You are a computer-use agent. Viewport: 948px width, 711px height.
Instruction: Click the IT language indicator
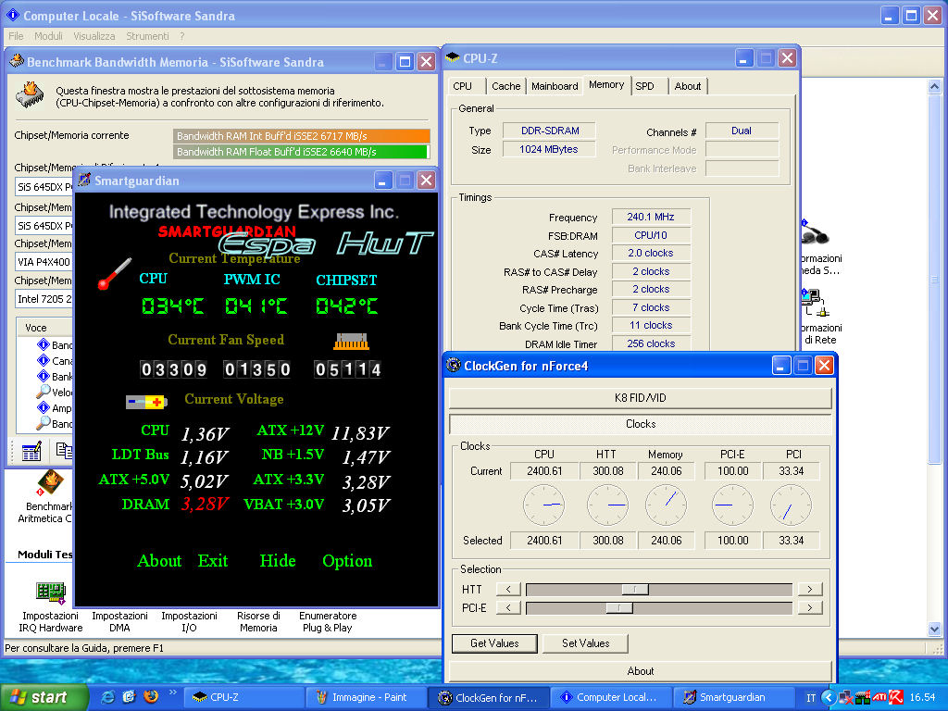[811, 698]
